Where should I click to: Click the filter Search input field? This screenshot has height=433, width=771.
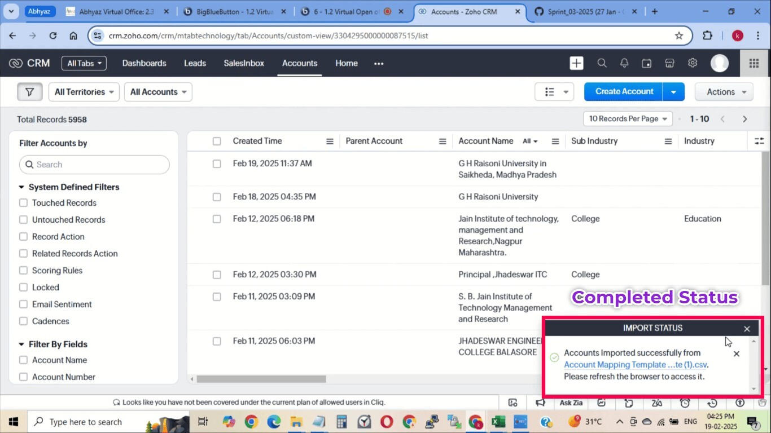click(x=94, y=165)
